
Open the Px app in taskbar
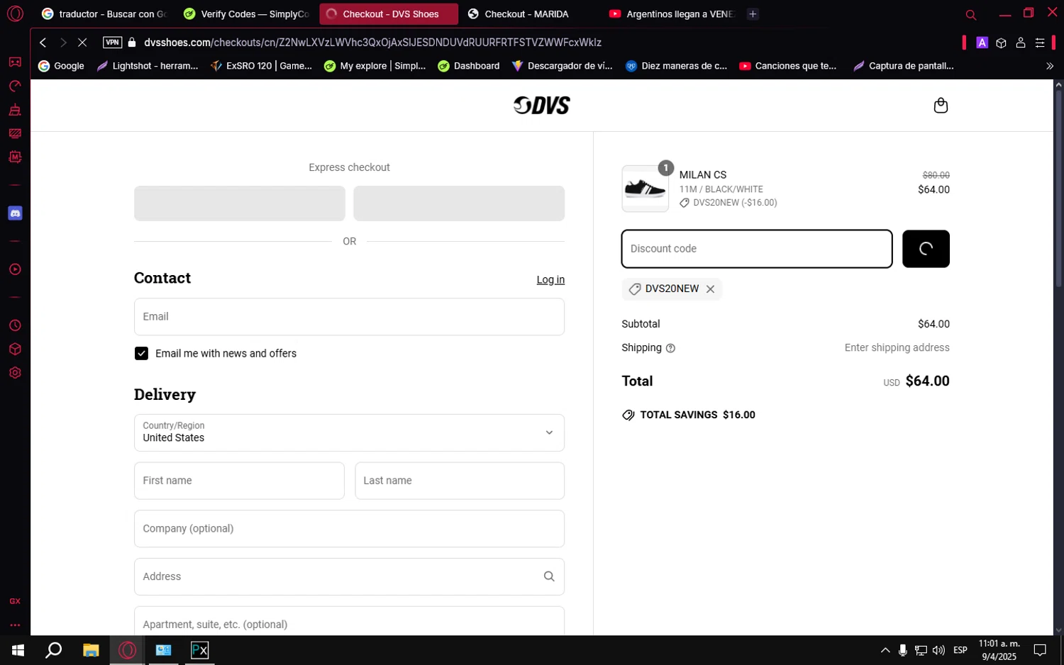coord(199,650)
